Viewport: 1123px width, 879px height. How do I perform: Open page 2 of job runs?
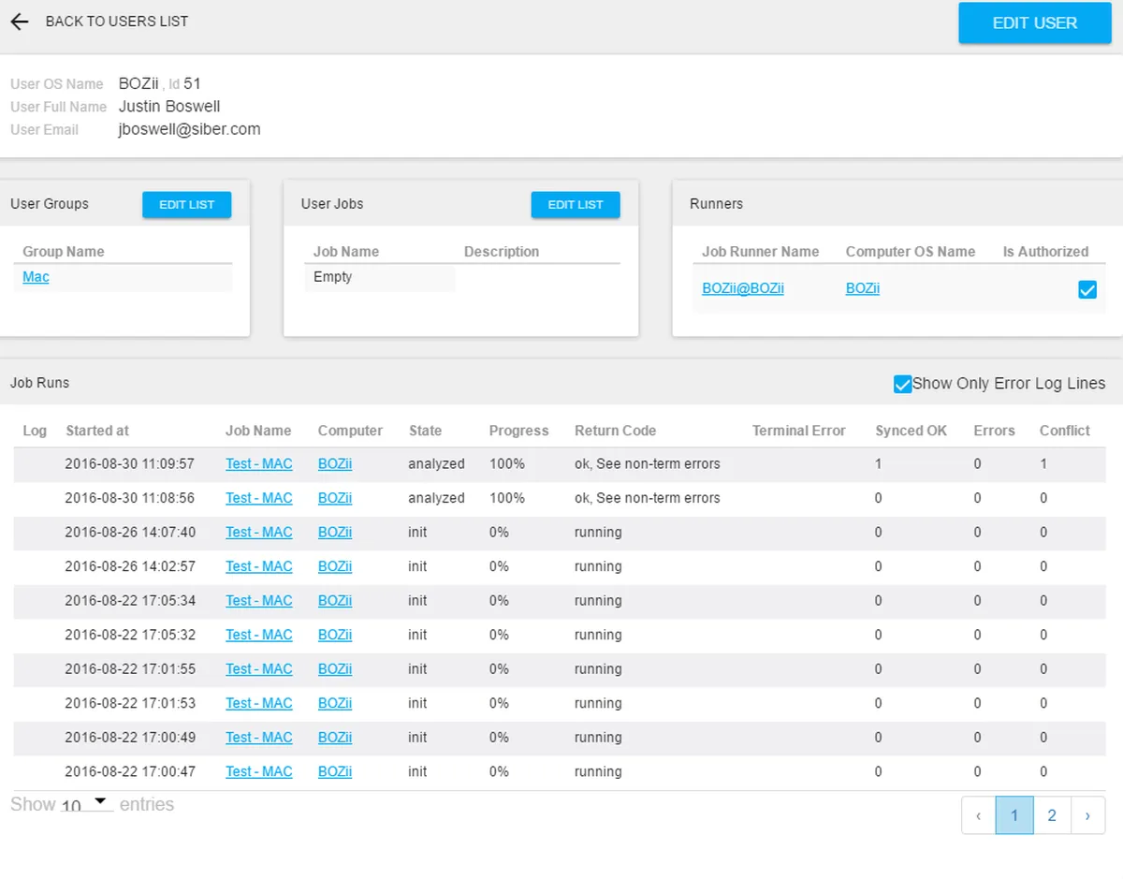pos(1052,815)
